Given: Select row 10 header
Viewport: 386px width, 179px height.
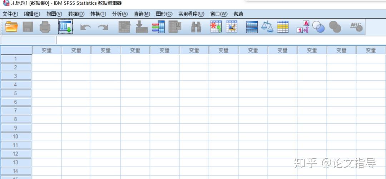Looking at the screenshot, I should [x=16, y=136].
